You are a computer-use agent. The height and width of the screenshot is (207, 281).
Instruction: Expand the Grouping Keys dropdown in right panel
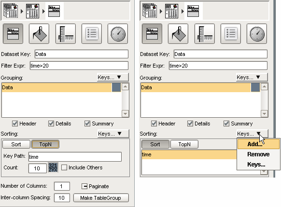[x=252, y=77]
